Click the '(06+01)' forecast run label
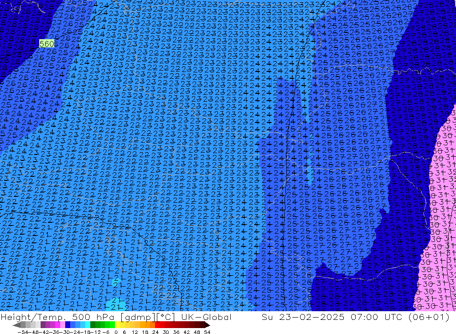Screen dimensions: 456x334 (429, 317)
